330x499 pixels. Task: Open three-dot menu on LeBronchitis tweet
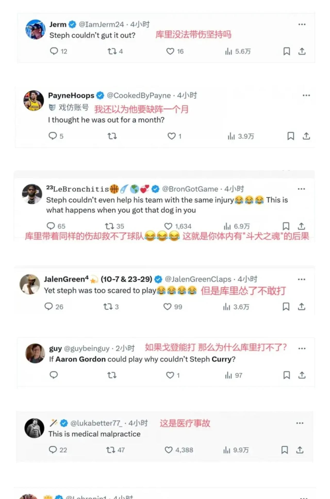(x=301, y=189)
